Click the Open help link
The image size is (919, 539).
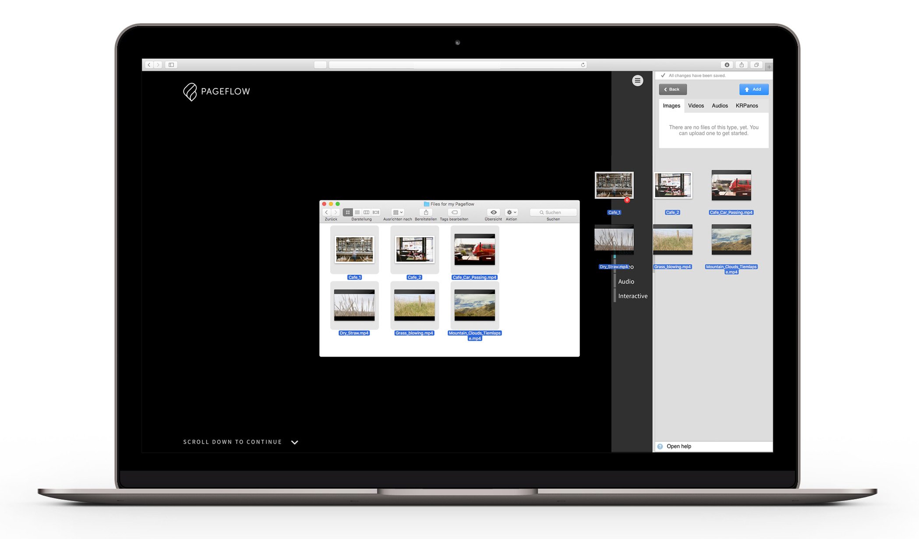679,446
